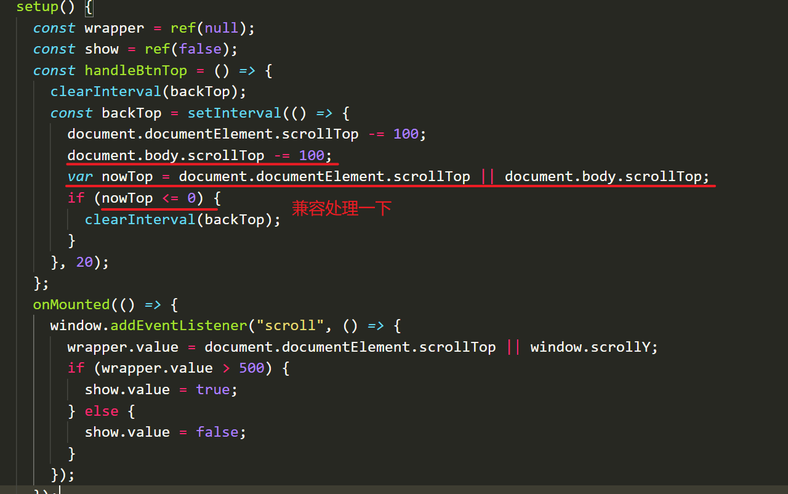788x494 pixels.
Task: Click the onMounted hook name
Action: pyautogui.click(x=71, y=305)
